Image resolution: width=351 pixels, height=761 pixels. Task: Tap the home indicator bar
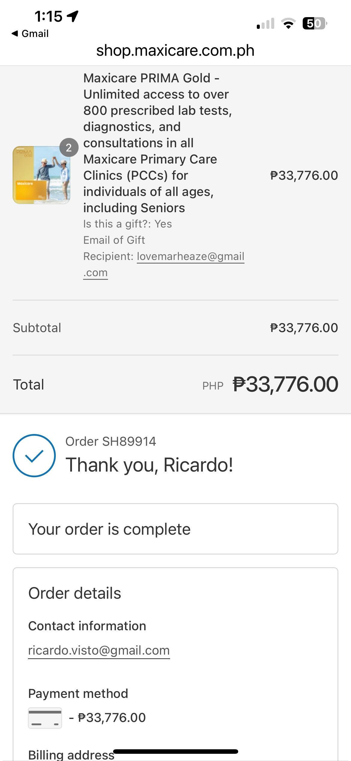point(175,751)
